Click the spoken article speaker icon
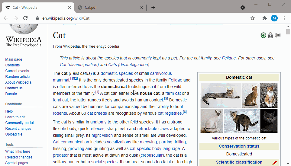This screenshot has height=166, width=291. pyautogui.click(x=277, y=35)
